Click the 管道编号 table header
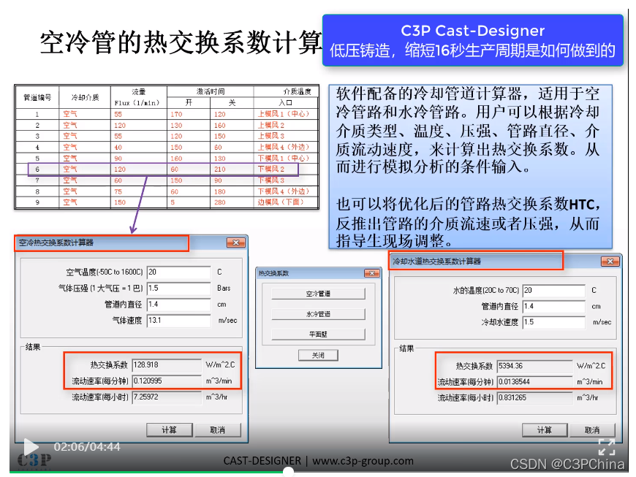Image resolution: width=636 pixels, height=477 pixels. [x=37, y=97]
